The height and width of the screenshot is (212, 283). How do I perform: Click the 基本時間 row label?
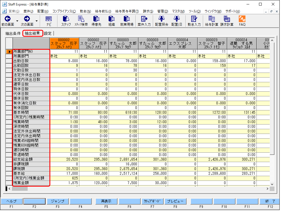click(x=31, y=113)
